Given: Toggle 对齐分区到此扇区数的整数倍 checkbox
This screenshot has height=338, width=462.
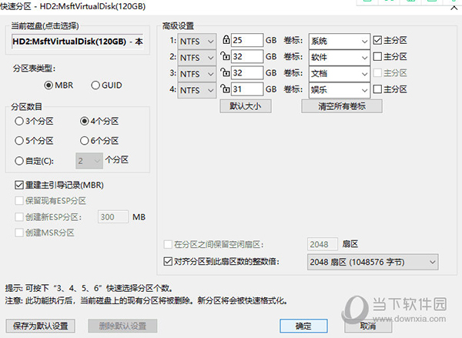Looking at the screenshot, I should coord(221,261).
